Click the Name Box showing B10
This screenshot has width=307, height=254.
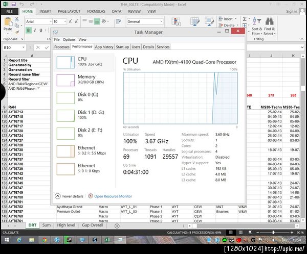12,47
